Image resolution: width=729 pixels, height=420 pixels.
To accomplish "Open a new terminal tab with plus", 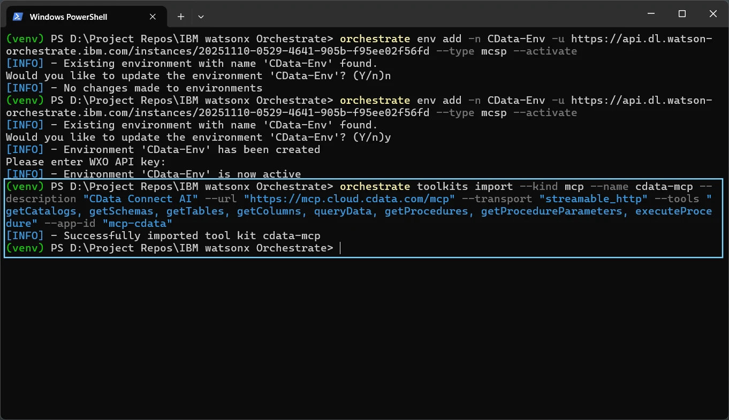I will coord(181,17).
